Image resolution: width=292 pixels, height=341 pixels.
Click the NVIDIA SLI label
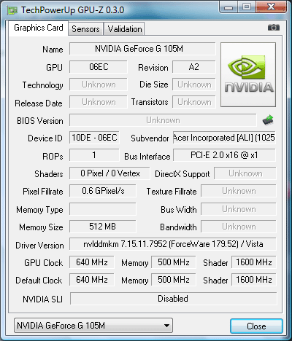(x=43, y=299)
